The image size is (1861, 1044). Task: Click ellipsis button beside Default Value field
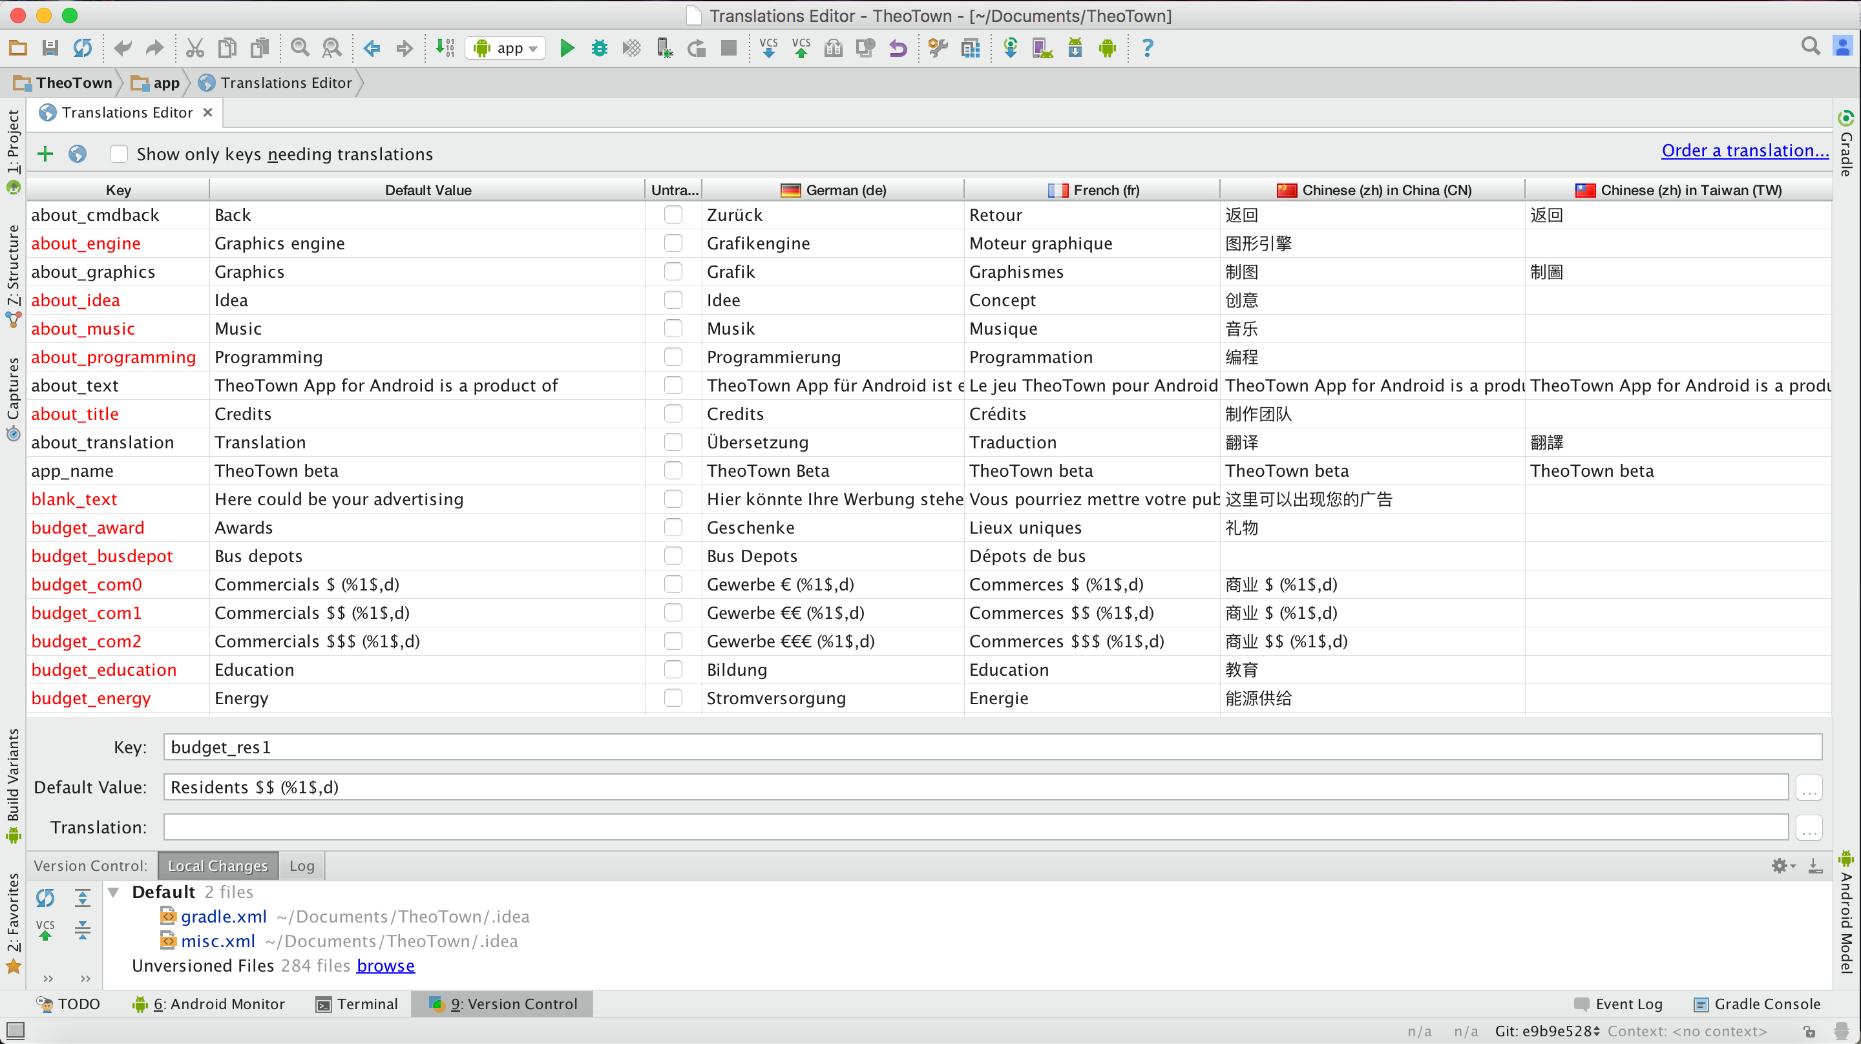[x=1809, y=788]
